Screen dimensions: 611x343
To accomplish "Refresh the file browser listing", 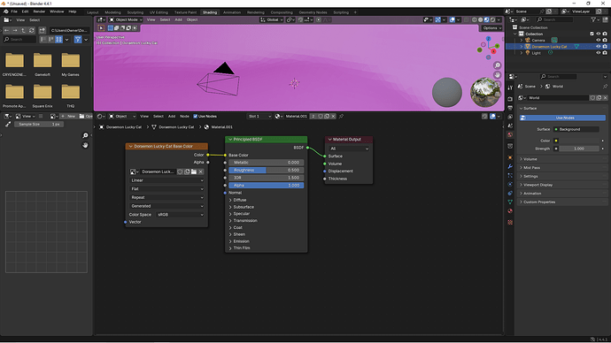I will 32,30.
